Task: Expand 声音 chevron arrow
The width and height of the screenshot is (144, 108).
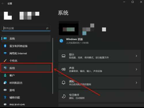Action: (x=137, y=69)
